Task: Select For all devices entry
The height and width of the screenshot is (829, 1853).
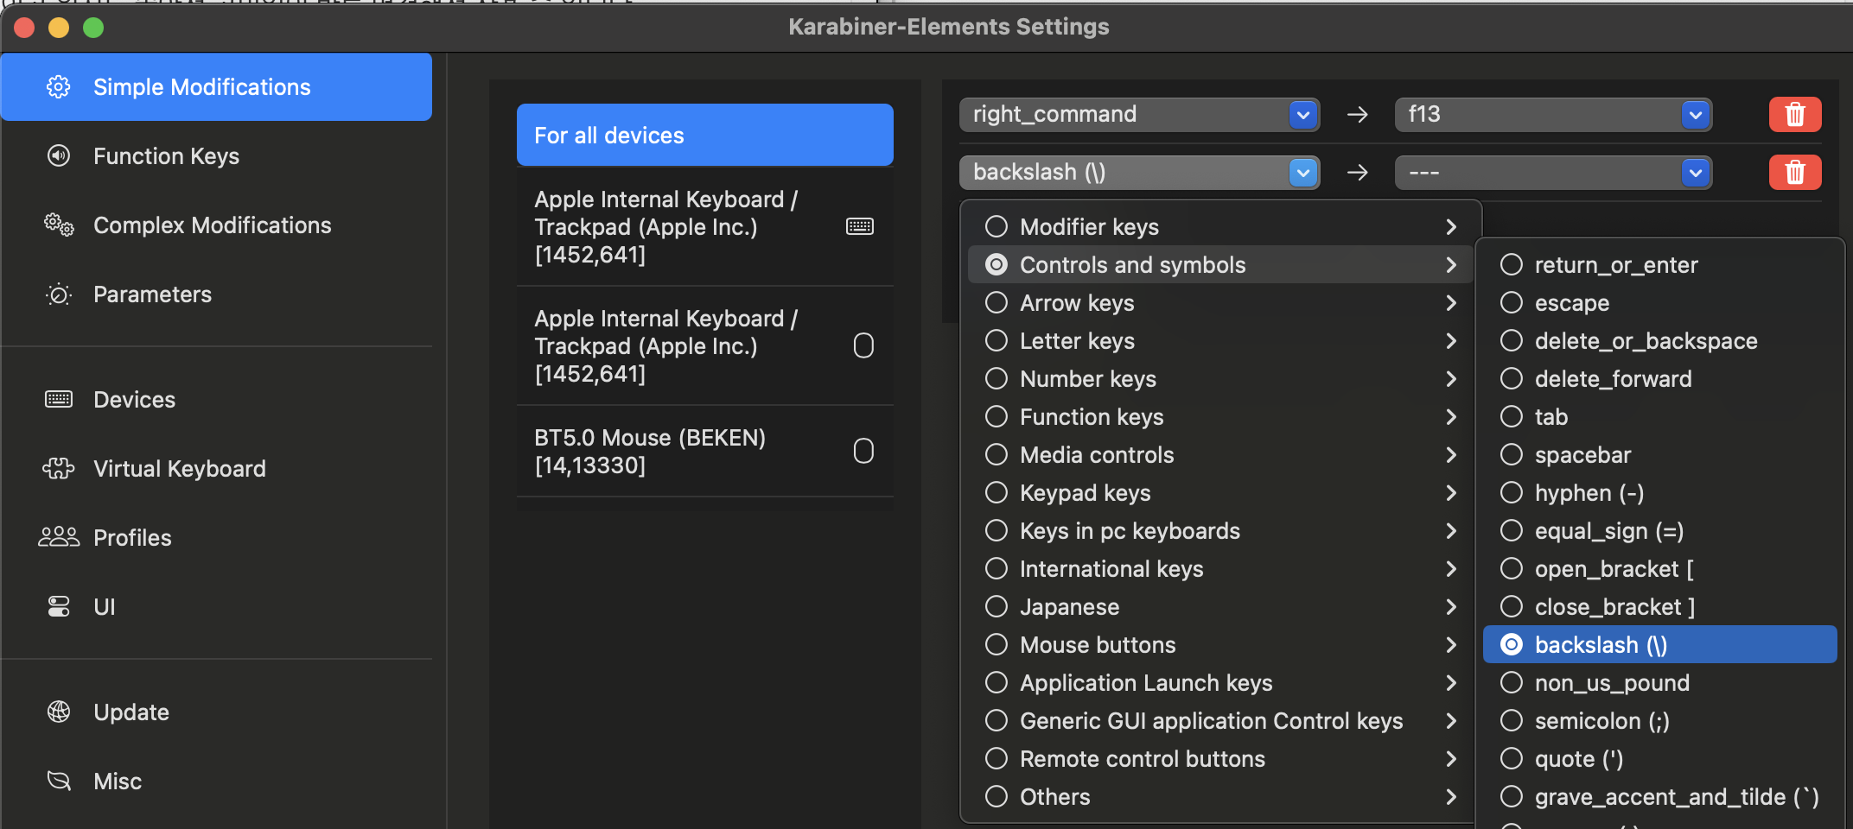Action: [x=705, y=135]
